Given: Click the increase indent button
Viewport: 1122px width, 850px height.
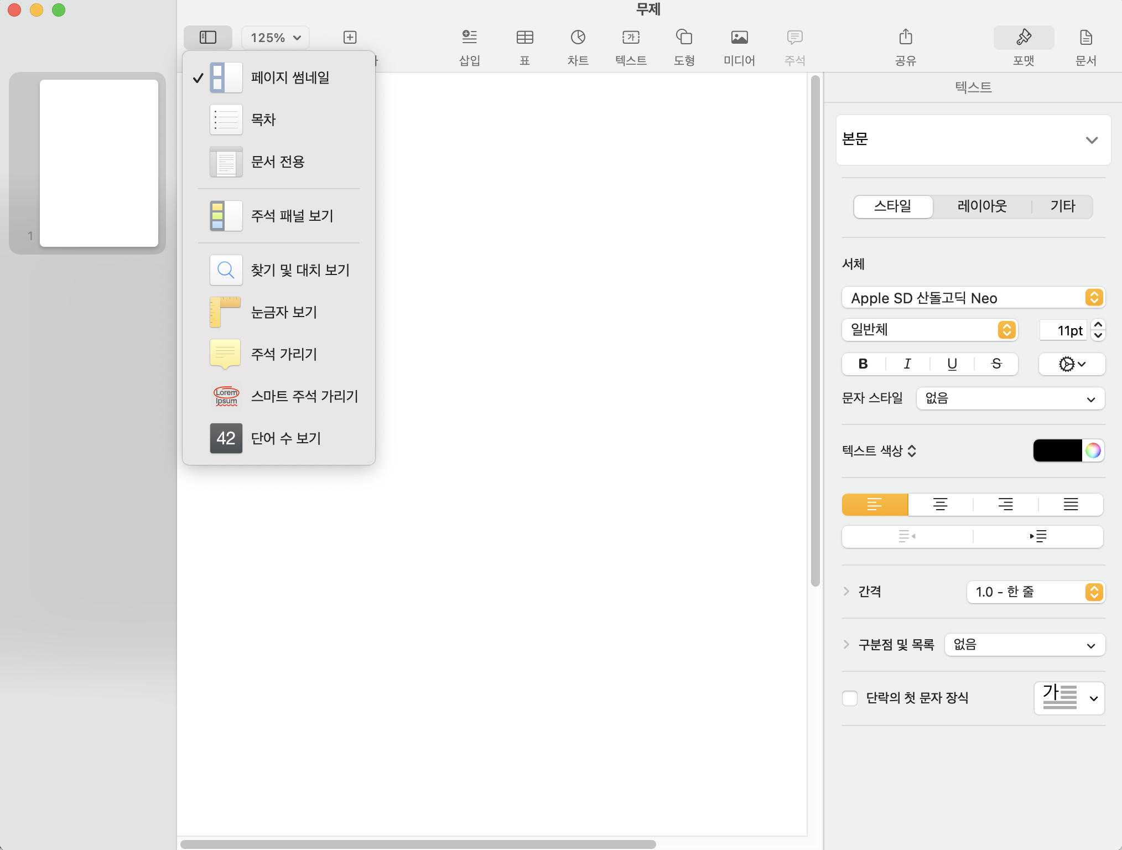Looking at the screenshot, I should coord(1038,536).
